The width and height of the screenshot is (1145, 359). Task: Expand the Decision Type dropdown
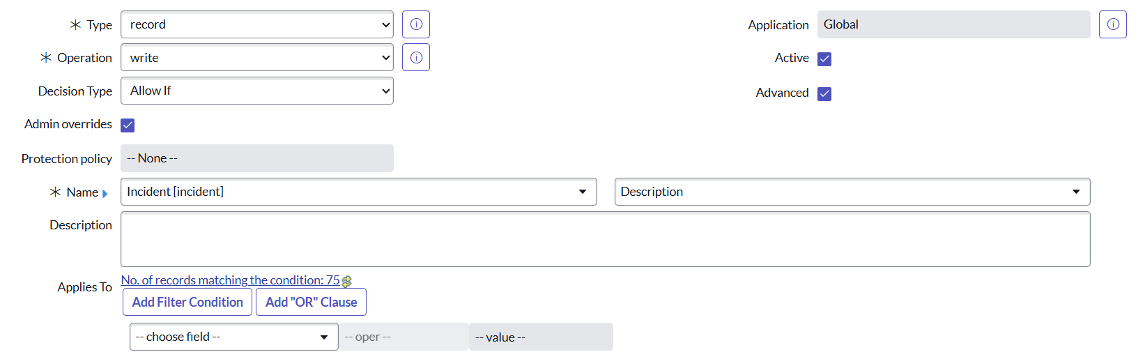click(256, 91)
